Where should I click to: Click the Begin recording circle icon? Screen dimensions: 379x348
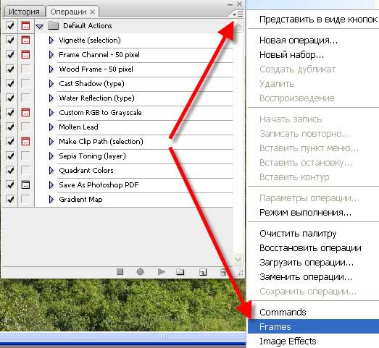[x=140, y=272]
